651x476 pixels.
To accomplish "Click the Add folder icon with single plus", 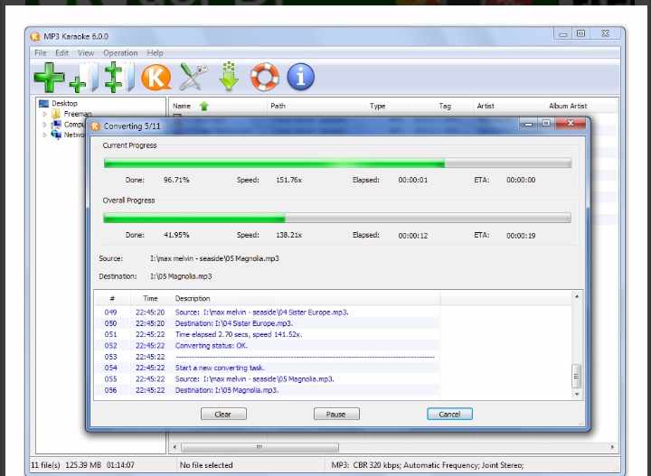I will pyautogui.click(x=83, y=78).
